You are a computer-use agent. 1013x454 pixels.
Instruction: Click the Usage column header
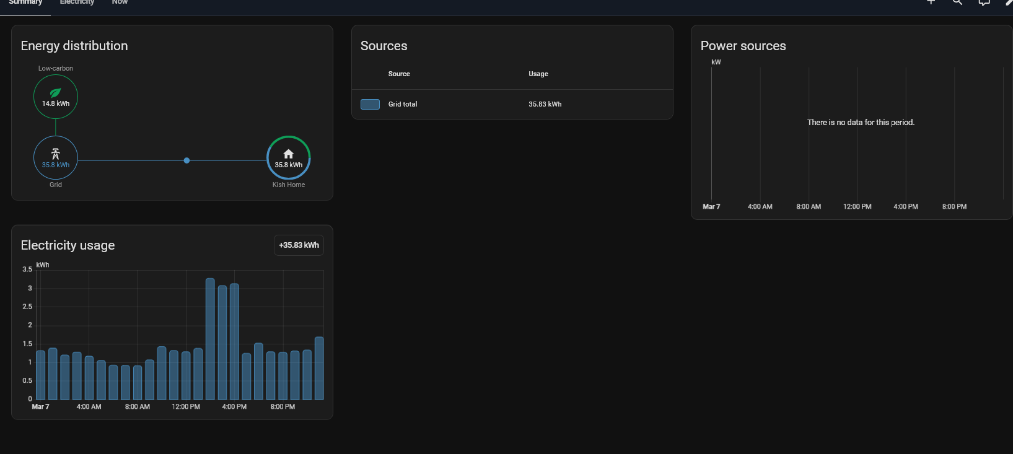click(538, 74)
